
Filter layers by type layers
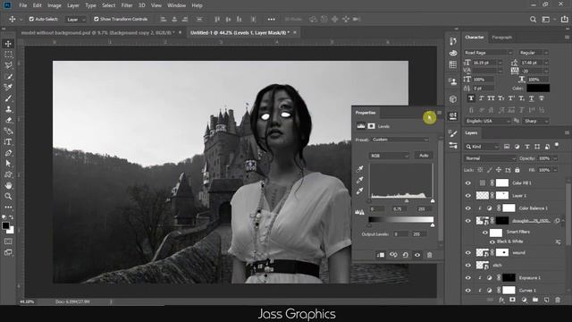527,147
